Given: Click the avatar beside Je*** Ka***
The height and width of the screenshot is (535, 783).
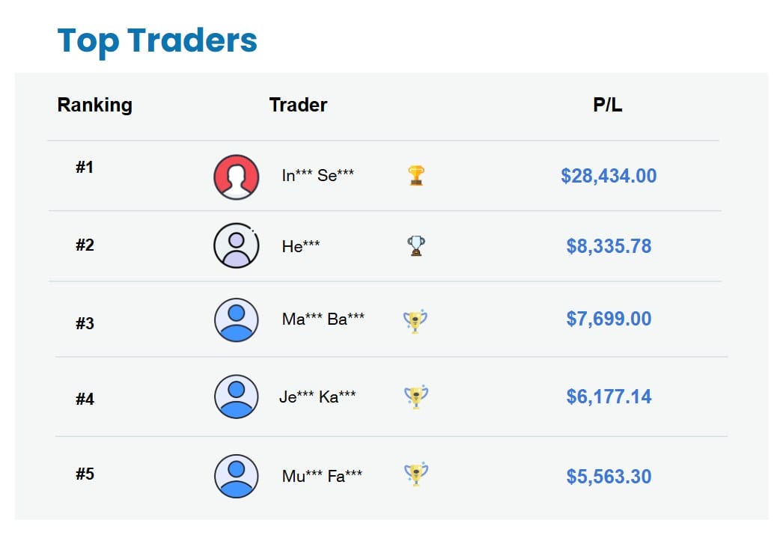Looking at the screenshot, I should (237, 397).
